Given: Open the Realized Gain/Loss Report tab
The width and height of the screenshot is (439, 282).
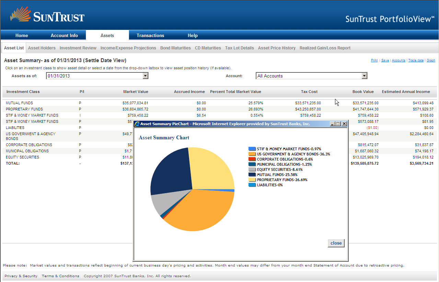Looking at the screenshot, I should pos(325,48).
